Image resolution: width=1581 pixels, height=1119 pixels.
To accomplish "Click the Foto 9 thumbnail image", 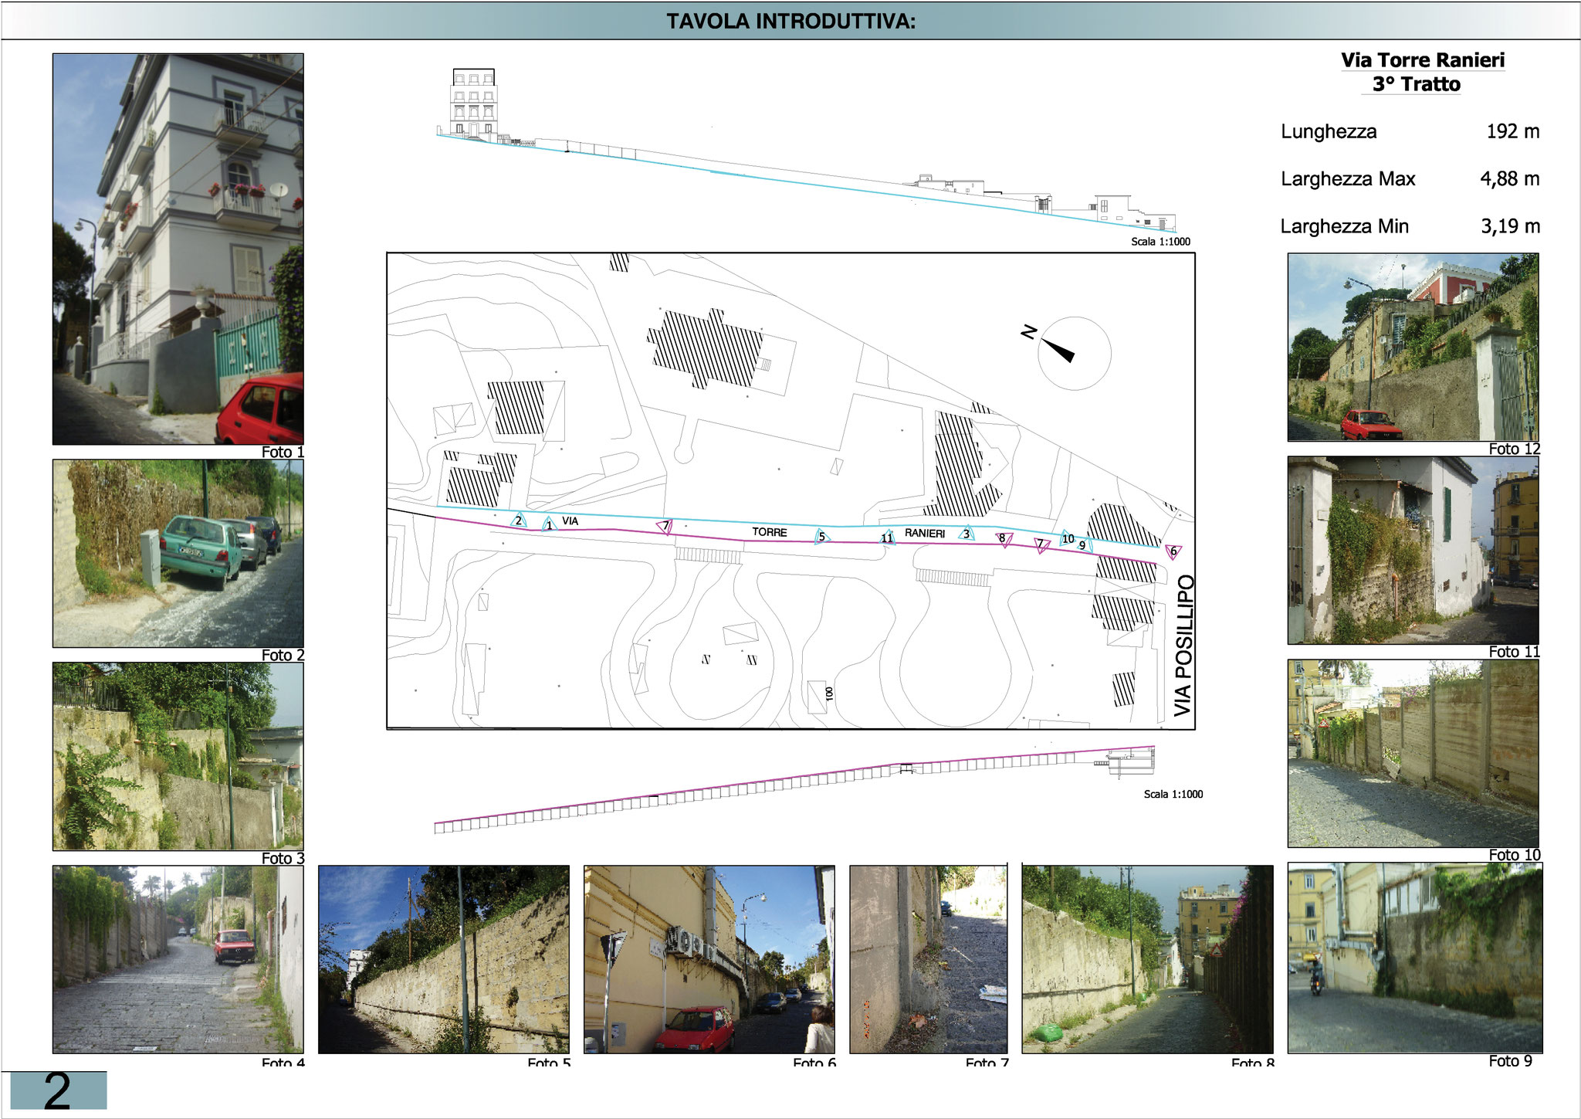I will tap(1414, 958).
